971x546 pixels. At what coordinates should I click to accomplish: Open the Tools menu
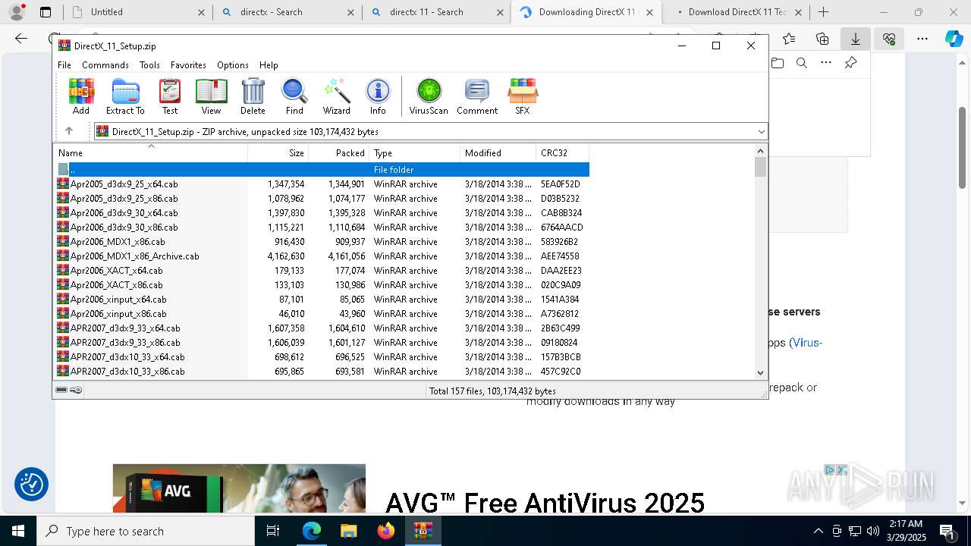point(149,65)
